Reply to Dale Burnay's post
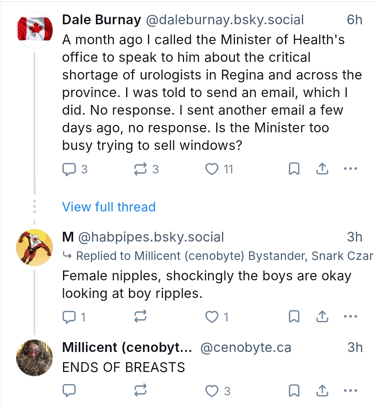This screenshot has height=406, width=376. click(x=69, y=169)
